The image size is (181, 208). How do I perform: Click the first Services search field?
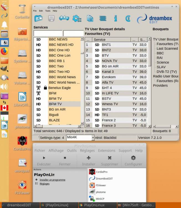48,33
